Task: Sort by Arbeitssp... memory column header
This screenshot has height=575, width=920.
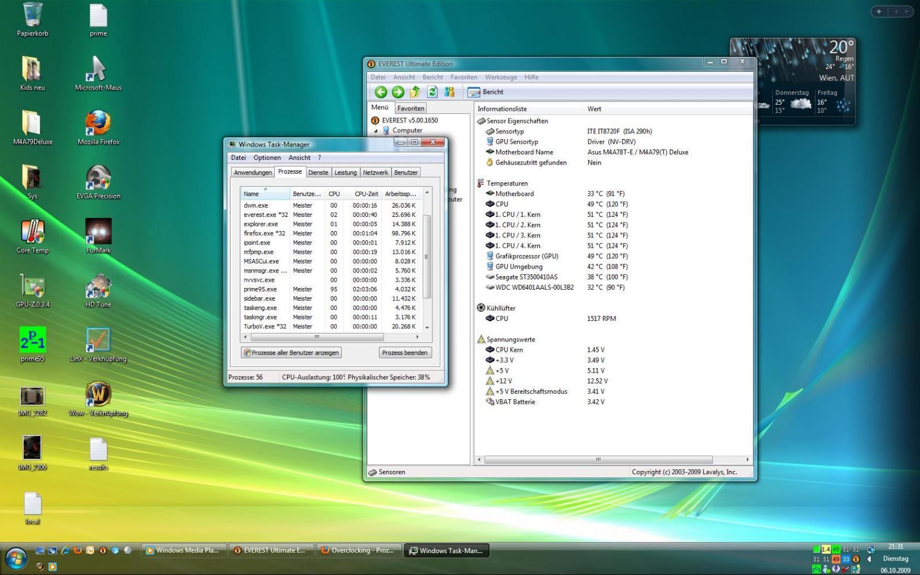Action: pos(401,194)
